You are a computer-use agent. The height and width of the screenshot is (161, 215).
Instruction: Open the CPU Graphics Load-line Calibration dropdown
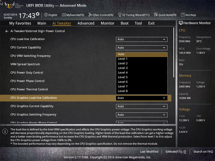click(x=142, y=98)
